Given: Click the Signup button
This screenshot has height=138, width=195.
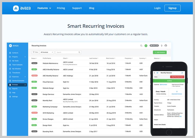Looking at the screenshot, I should coord(172,8).
